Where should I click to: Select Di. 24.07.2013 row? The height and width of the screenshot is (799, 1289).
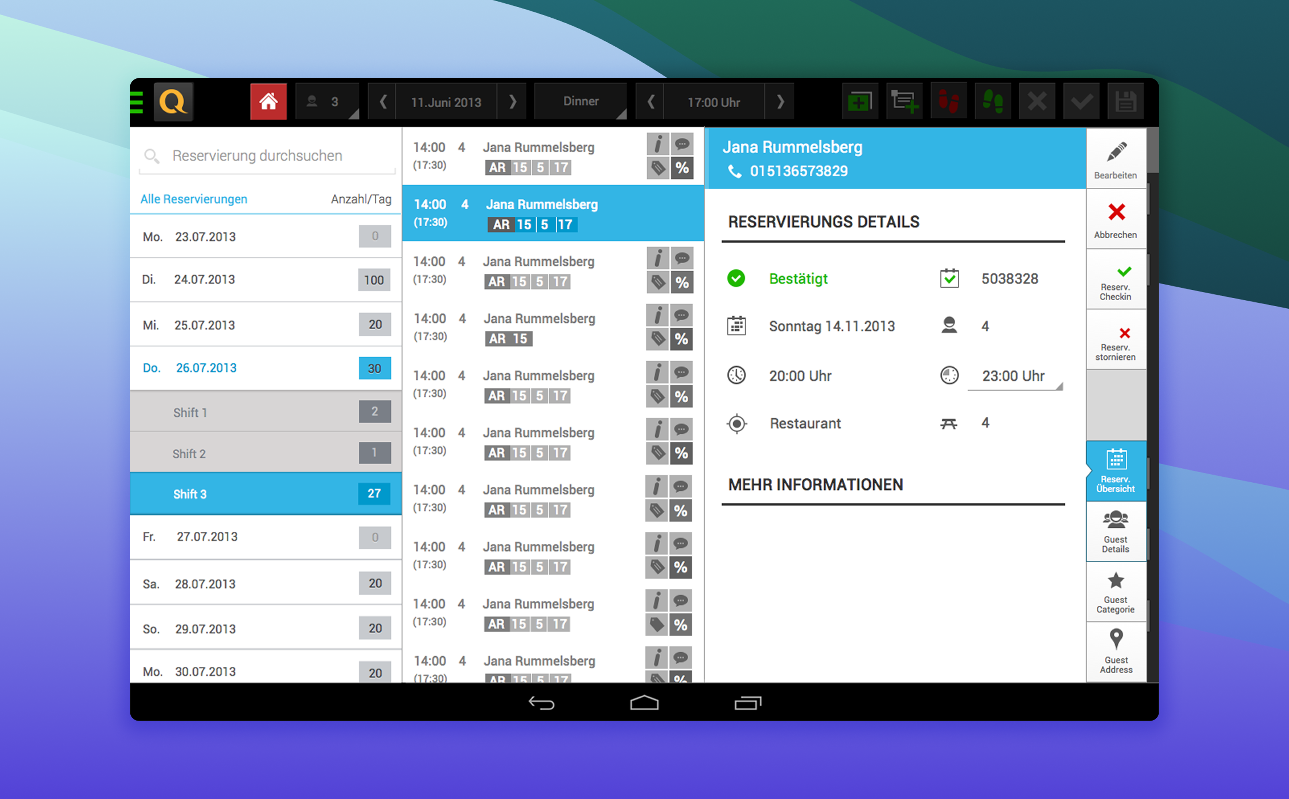[x=266, y=280]
